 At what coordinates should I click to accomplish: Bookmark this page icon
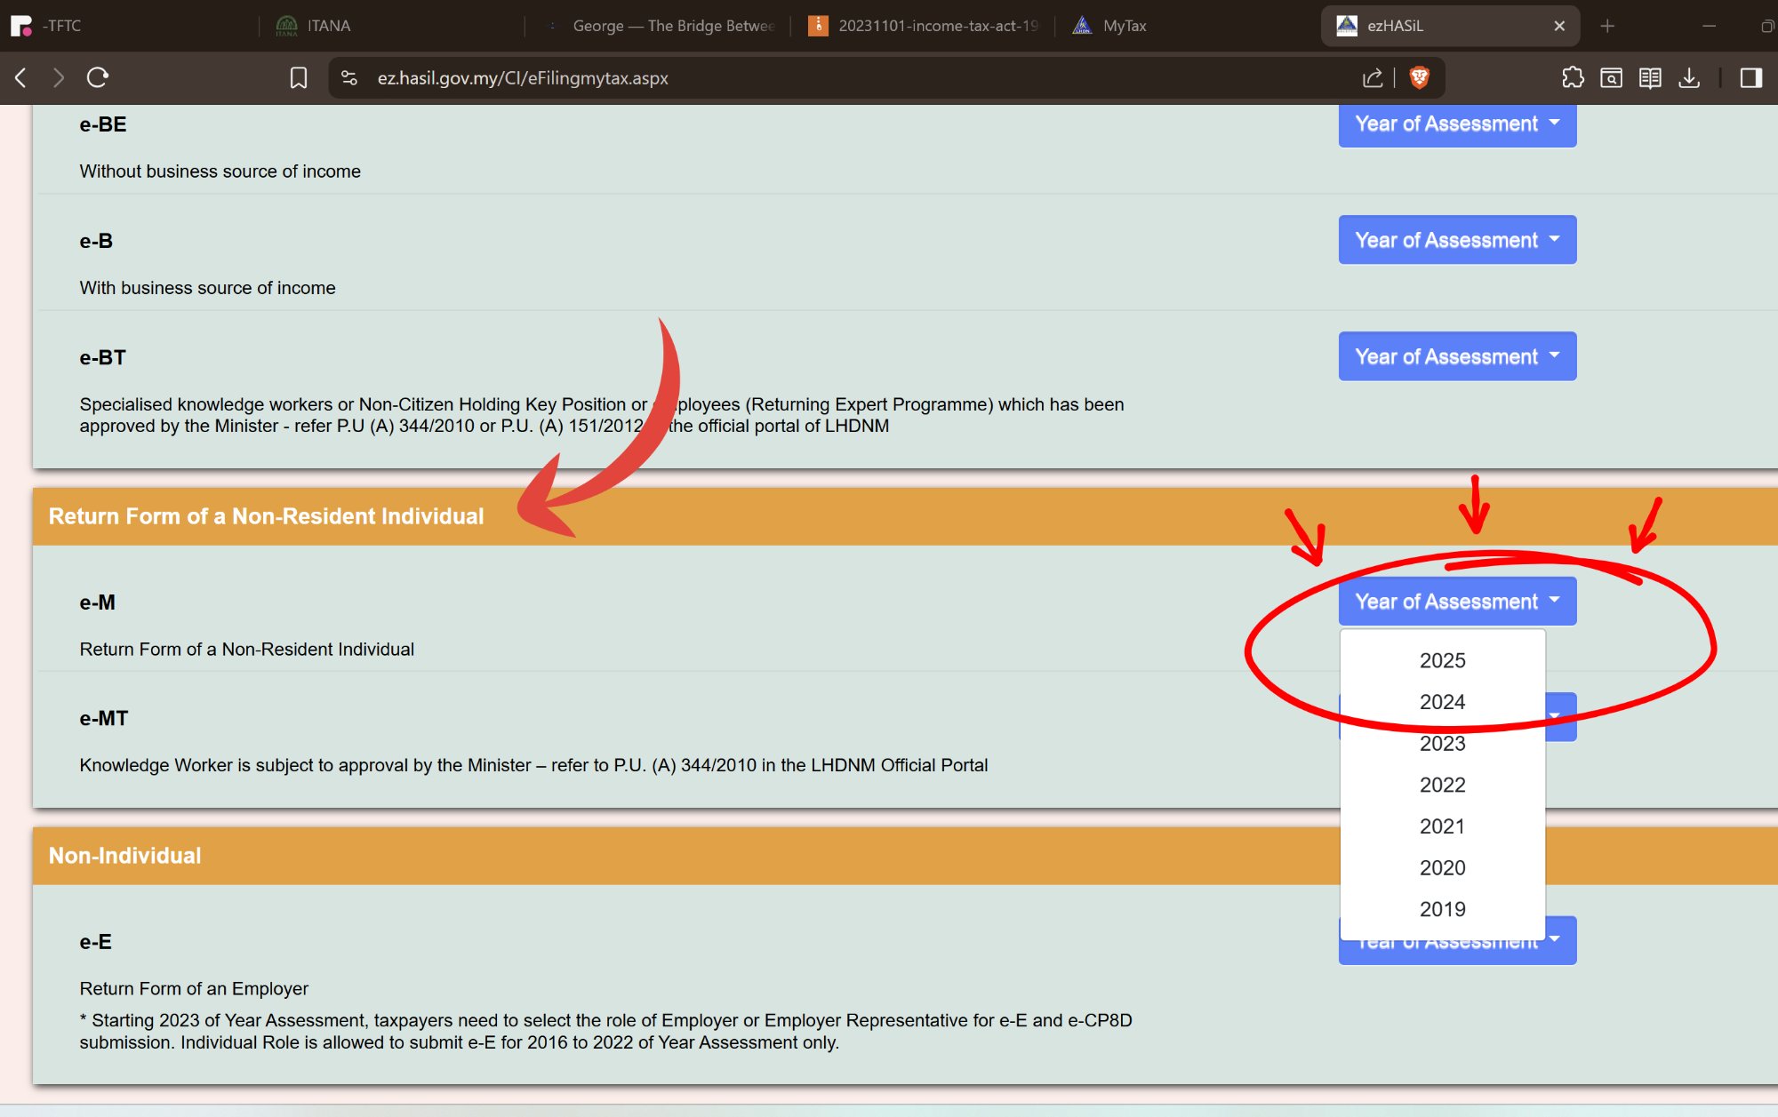pyautogui.click(x=299, y=78)
